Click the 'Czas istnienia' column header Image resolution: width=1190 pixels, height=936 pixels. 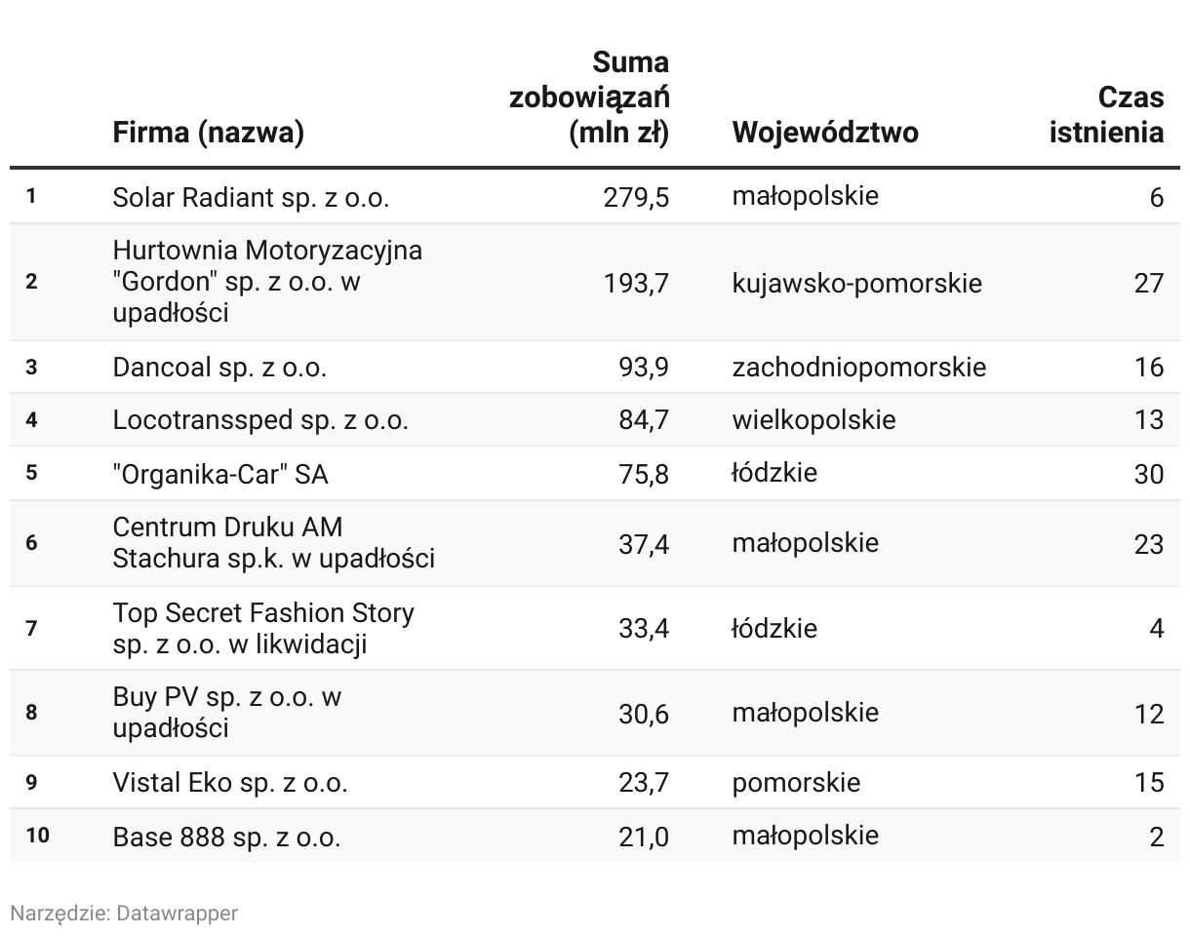[1106, 115]
